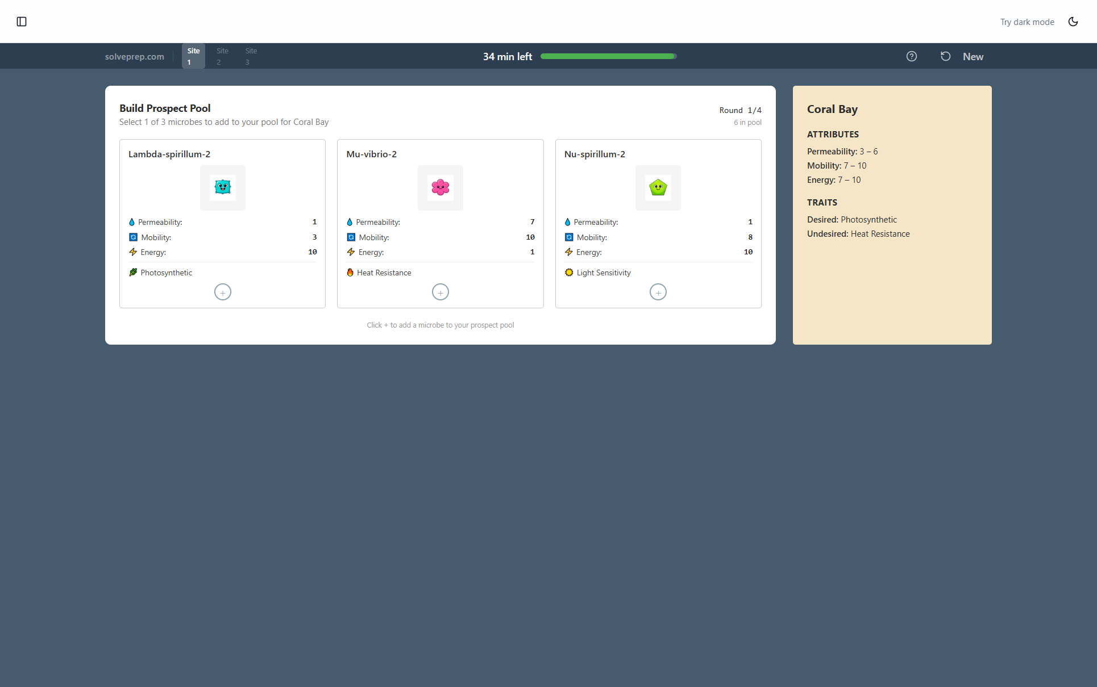This screenshot has height=687, width=1097.
Task: Add Mu-vibrio-2 to the prospect pool
Action: [440, 292]
